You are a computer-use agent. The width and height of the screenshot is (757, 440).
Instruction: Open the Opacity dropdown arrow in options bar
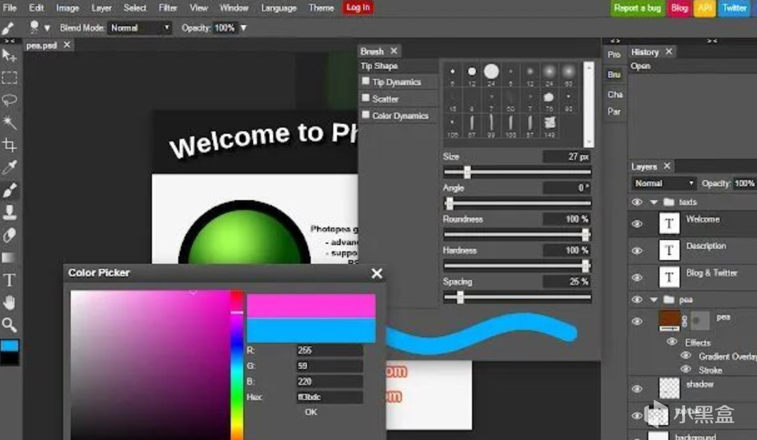(x=243, y=28)
